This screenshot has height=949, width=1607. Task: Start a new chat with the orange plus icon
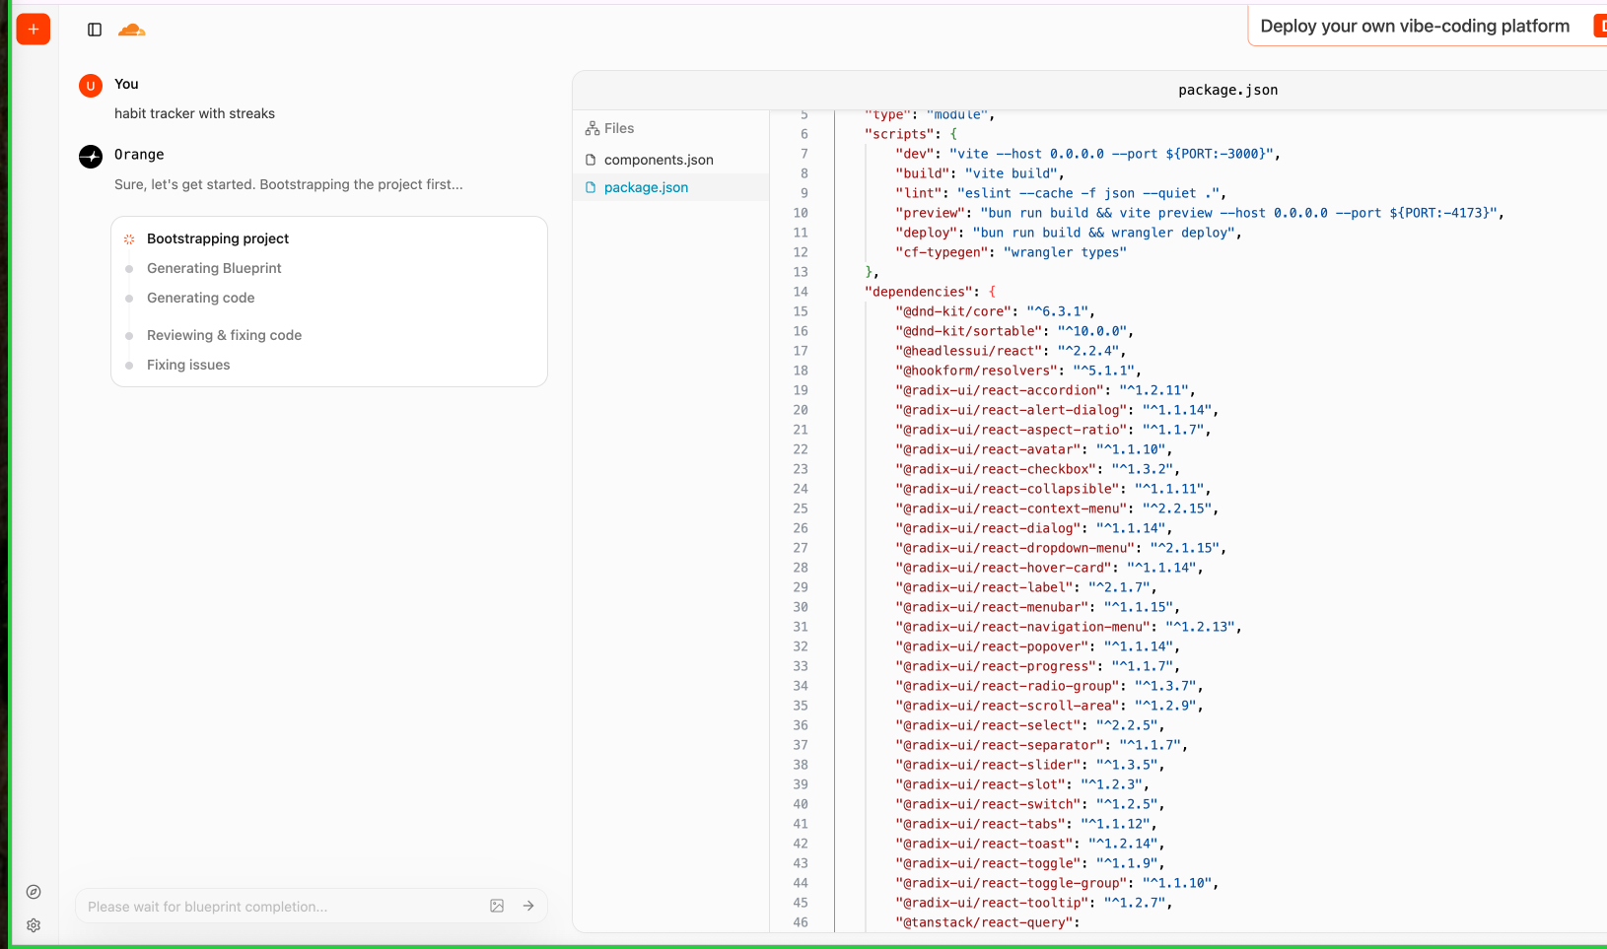click(33, 29)
